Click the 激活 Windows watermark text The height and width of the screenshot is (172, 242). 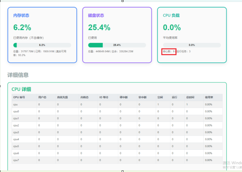(x=232, y=163)
